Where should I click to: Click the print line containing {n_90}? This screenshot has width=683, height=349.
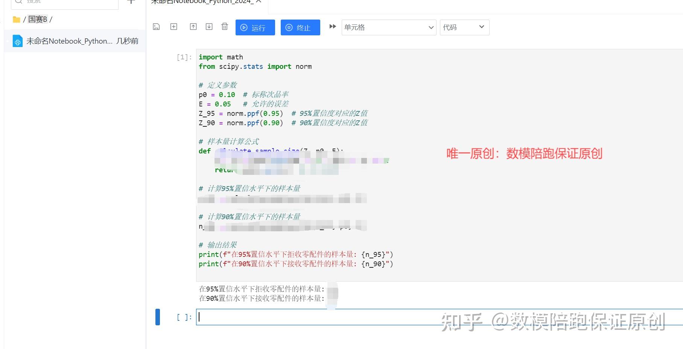pos(296,264)
